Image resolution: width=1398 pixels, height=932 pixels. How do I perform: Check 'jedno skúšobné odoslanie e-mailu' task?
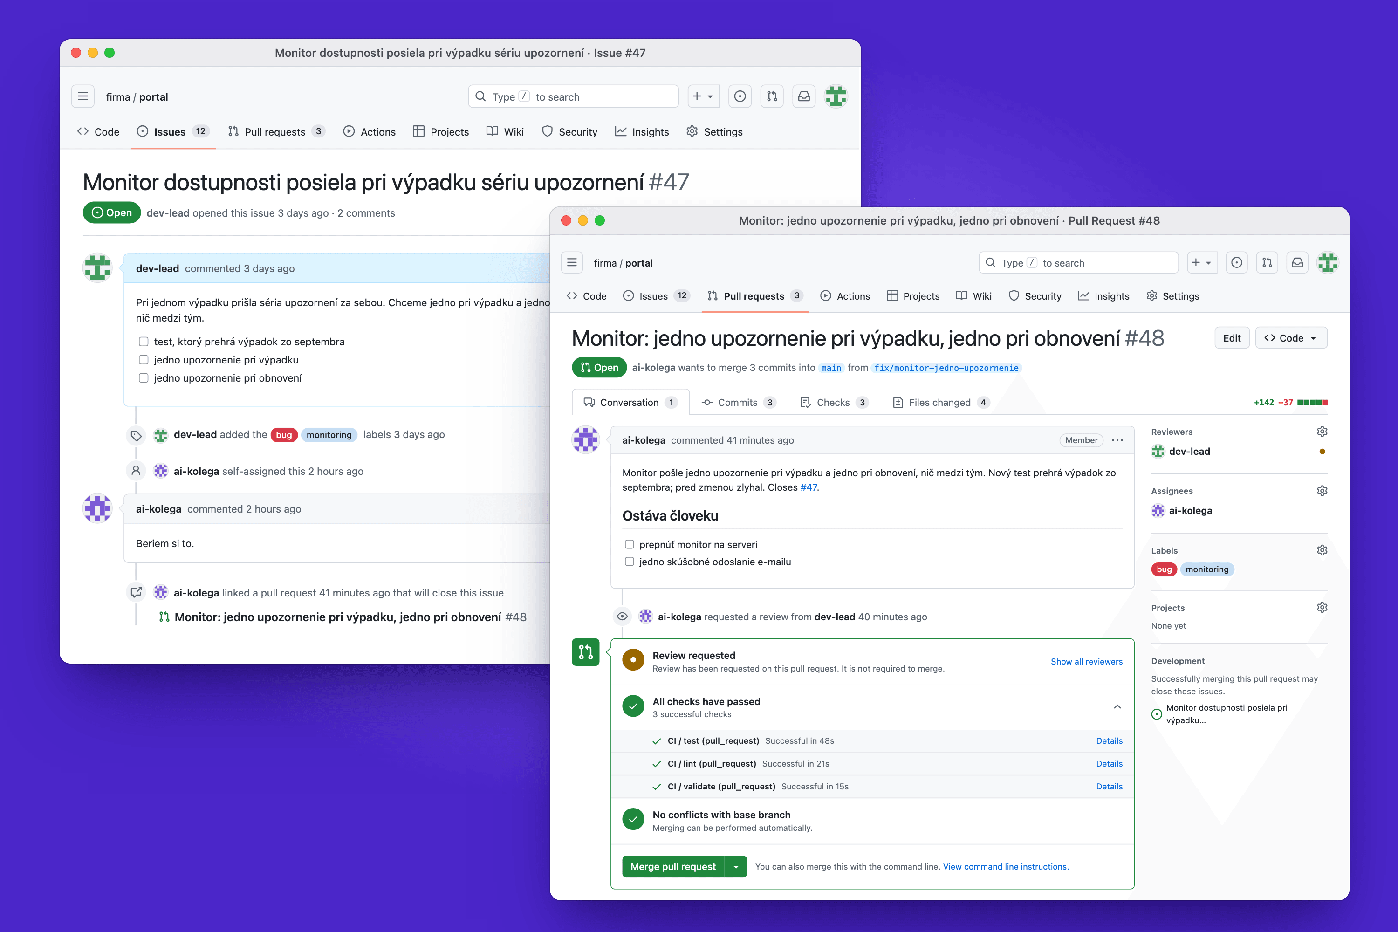(x=630, y=562)
